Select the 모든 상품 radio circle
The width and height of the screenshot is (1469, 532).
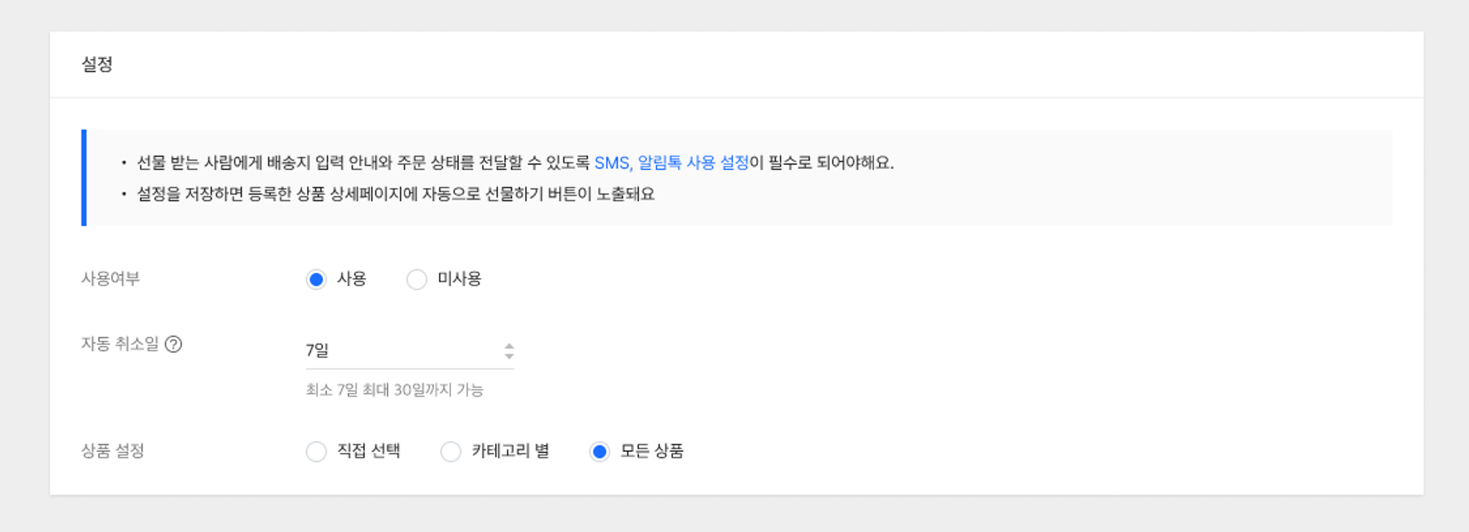pyautogui.click(x=599, y=451)
